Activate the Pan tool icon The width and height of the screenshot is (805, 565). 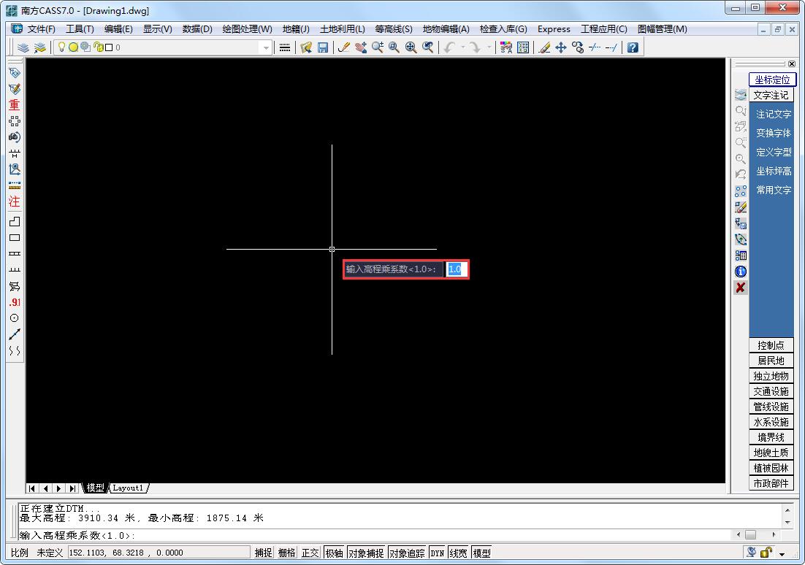click(x=359, y=47)
